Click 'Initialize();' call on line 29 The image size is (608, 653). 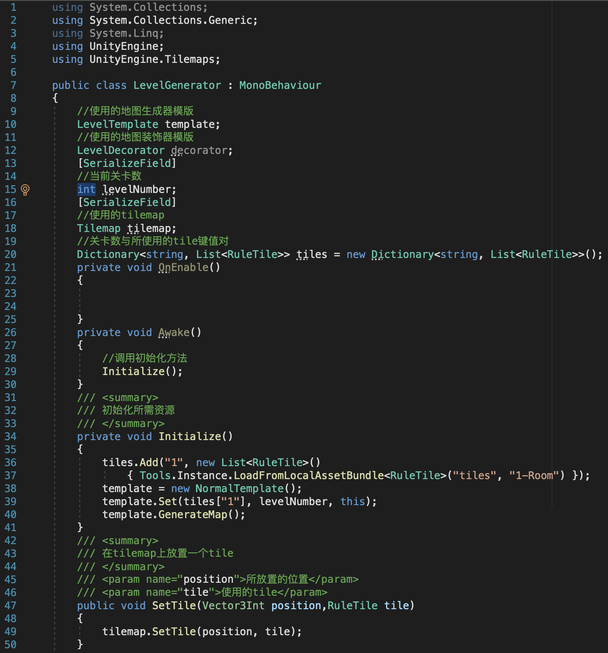point(142,372)
